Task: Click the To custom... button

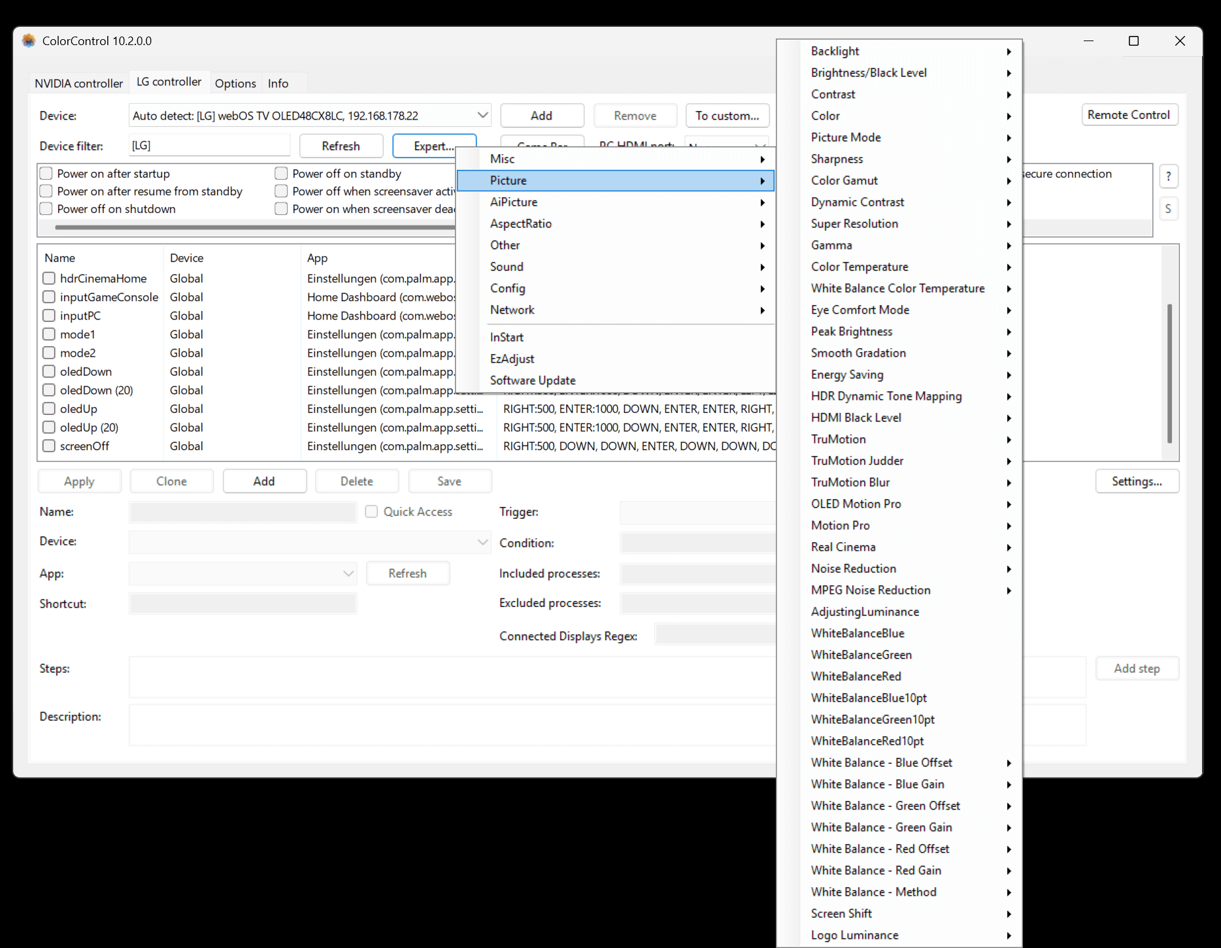Action: [728, 116]
